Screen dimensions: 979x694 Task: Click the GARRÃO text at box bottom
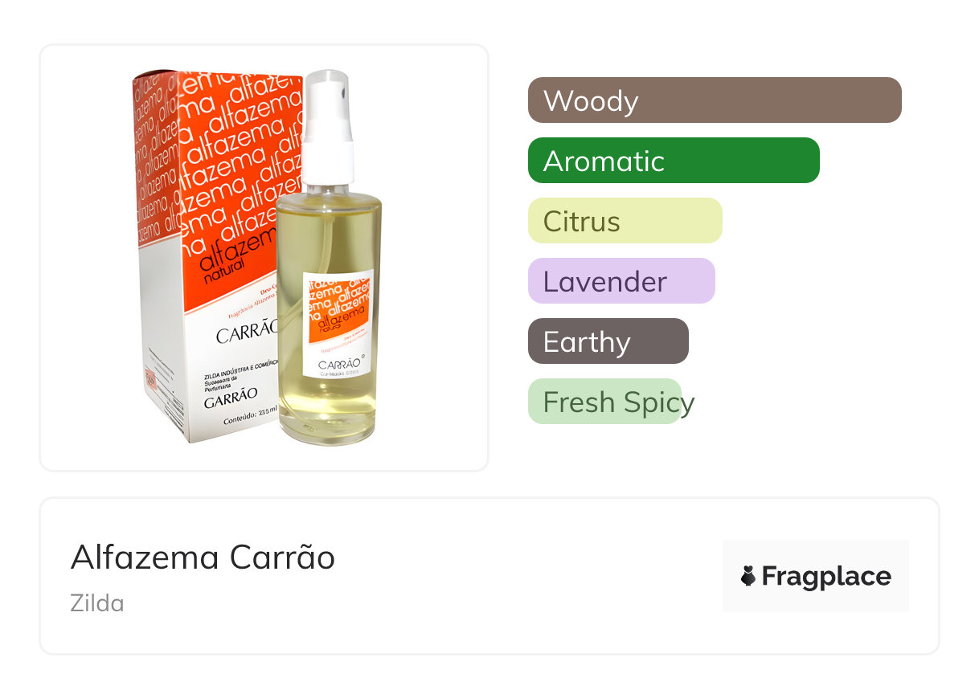coord(230,394)
